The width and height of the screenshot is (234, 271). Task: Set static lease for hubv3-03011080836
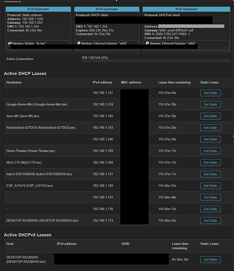(x=211, y=174)
